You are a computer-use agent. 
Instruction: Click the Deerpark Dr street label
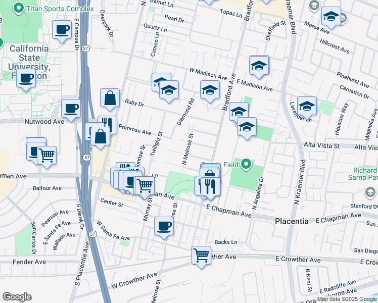[106, 23]
